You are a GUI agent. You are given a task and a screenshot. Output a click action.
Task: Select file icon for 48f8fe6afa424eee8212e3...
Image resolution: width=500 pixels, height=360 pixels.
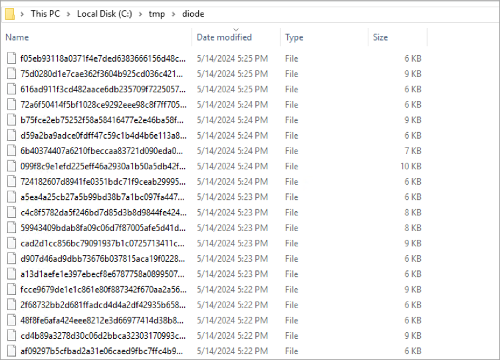click(x=12, y=320)
